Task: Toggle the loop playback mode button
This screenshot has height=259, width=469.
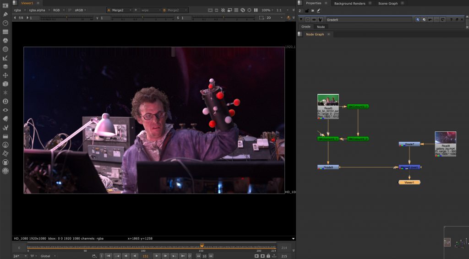Action: click(94, 256)
